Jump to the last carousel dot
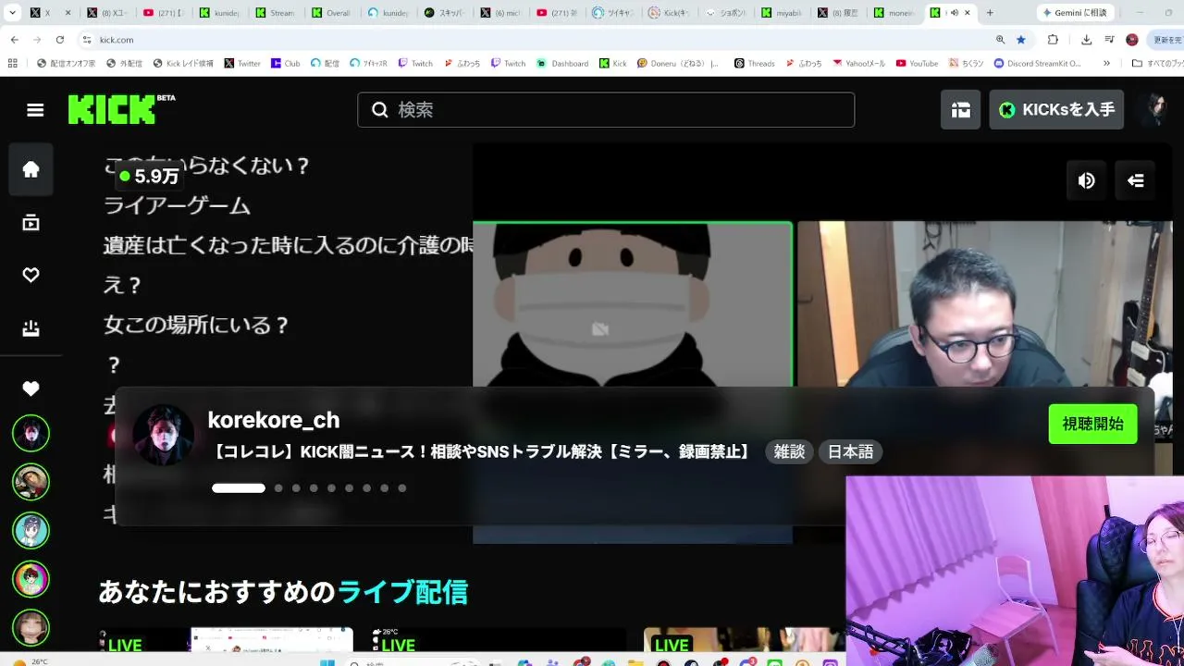The height and width of the screenshot is (666, 1184). (x=402, y=488)
